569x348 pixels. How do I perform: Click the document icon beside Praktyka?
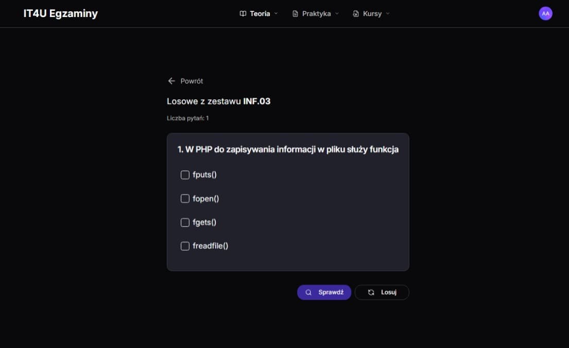(295, 14)
